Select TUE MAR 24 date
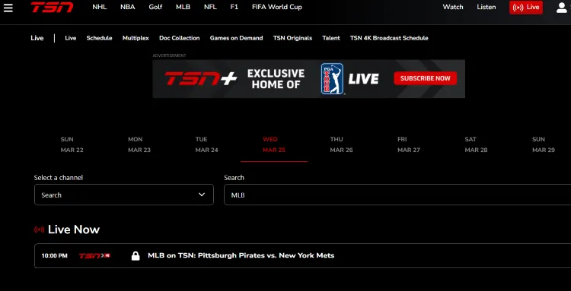Screen dimensions: 571x291 click(x=207, y=144)
